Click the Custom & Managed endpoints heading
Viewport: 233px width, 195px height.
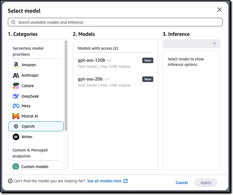coord(30,153)
